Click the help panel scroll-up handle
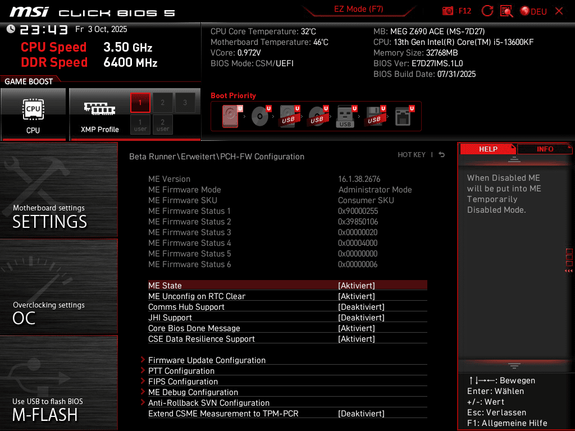This screenshot has height=431, width=575. pos(514,159)
